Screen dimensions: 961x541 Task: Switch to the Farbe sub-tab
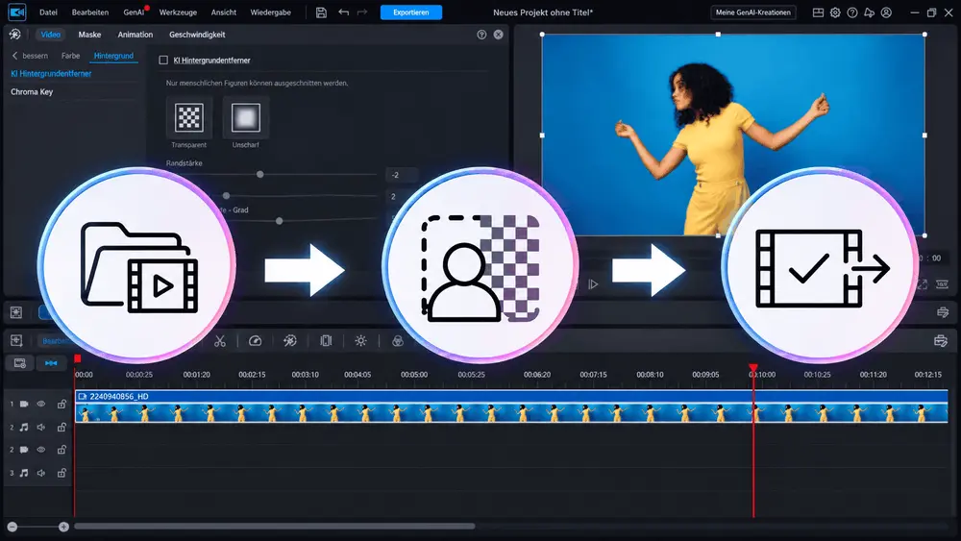click(x=70, y=56)
